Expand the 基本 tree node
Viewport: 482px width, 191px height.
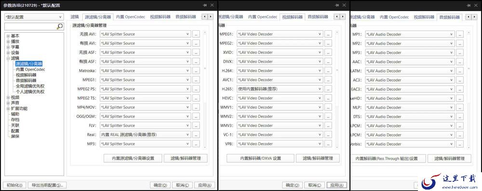(8, 36)
